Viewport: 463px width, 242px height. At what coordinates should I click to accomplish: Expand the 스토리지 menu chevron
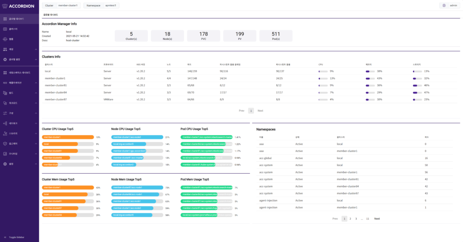click(36, 133)
